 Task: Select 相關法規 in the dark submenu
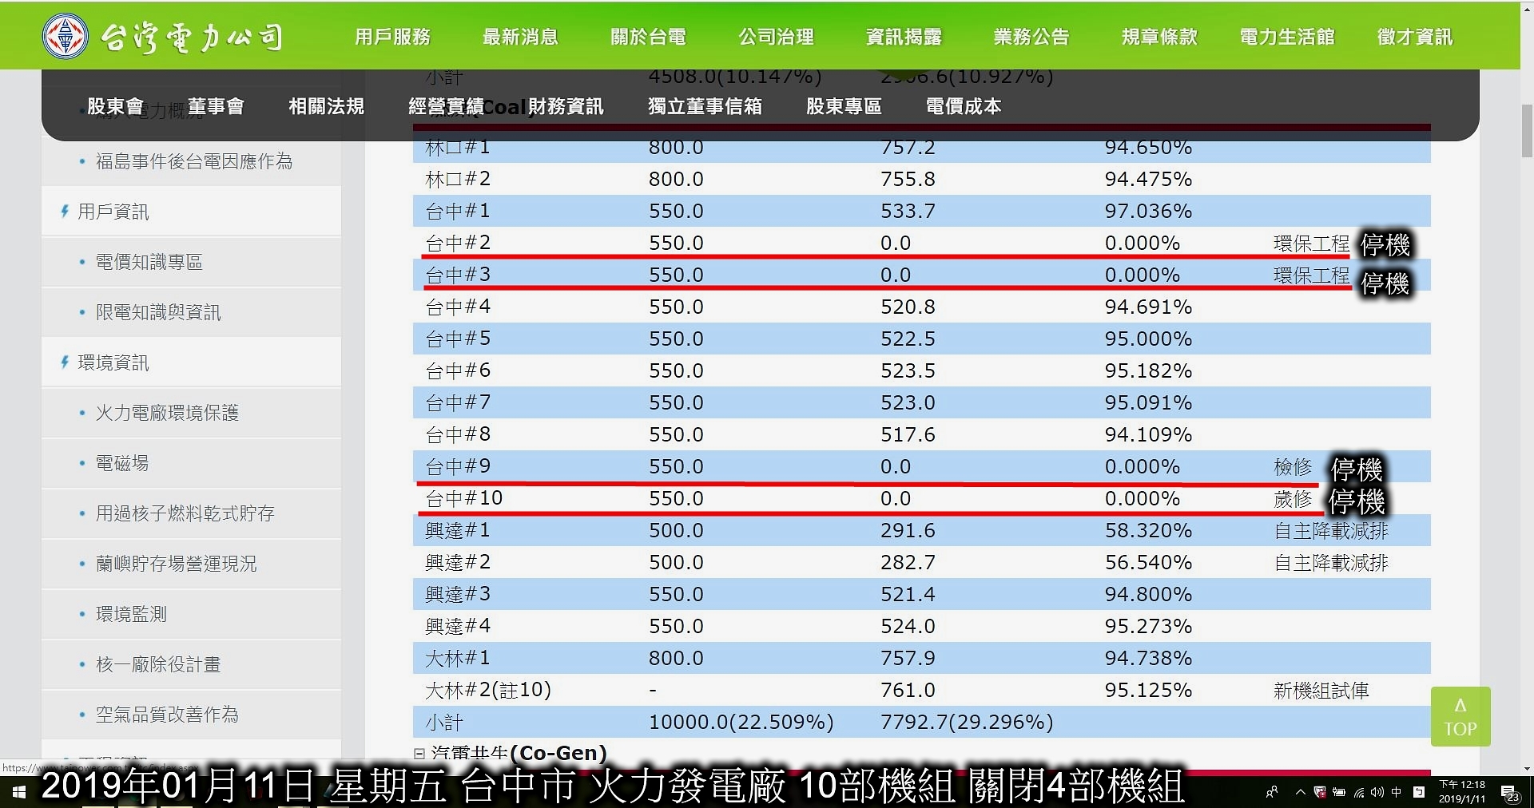click(x=326, y=106)
